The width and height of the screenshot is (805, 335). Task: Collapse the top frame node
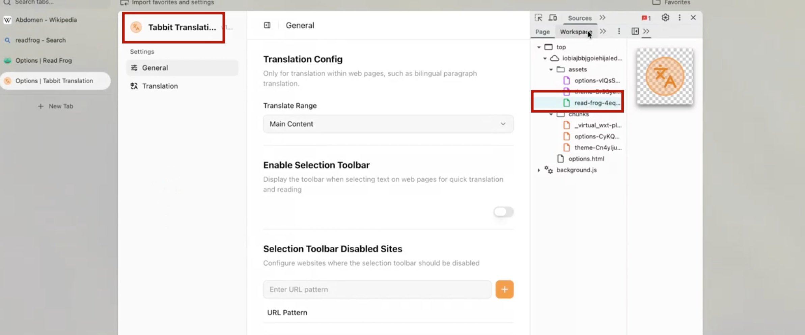coord(539,47)
